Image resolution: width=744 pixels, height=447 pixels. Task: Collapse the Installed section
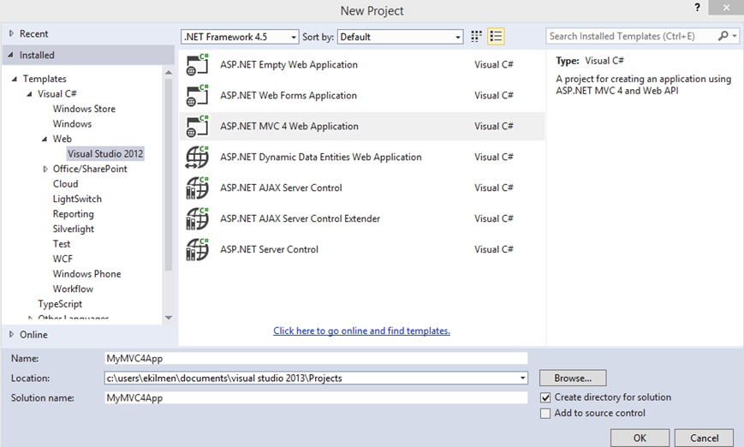pos(11,55)
